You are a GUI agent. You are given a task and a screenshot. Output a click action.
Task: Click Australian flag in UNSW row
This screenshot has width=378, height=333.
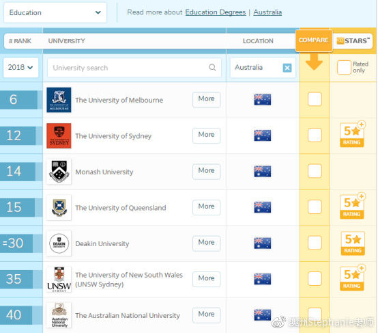coord(262,279)
